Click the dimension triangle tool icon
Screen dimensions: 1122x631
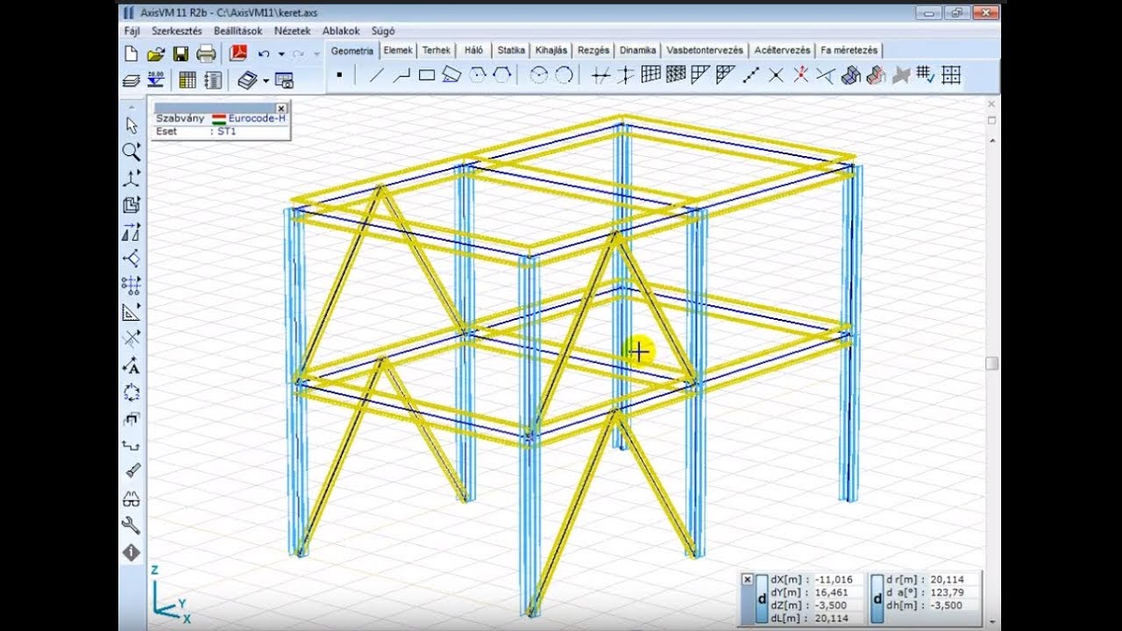(131, 312)
